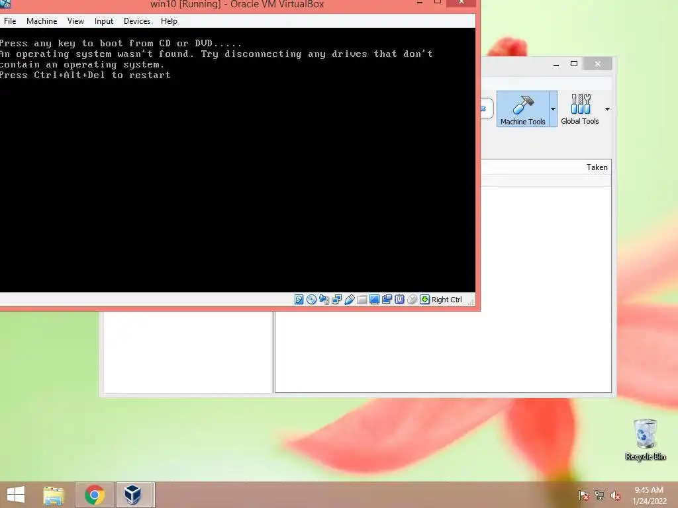Open the Help menu
Image resolution: width=678 pixels, height=508 pixels.
169,21
